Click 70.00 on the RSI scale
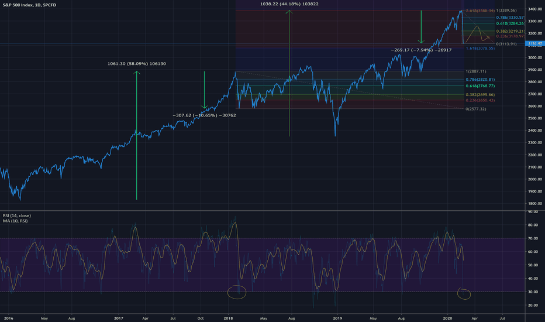This screenshot has height=322, width=545. [x=533, y=238]
